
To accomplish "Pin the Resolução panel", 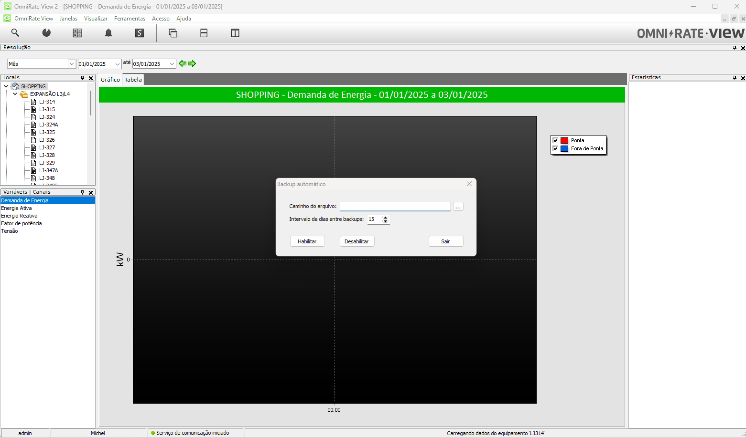I will point(735,48).
